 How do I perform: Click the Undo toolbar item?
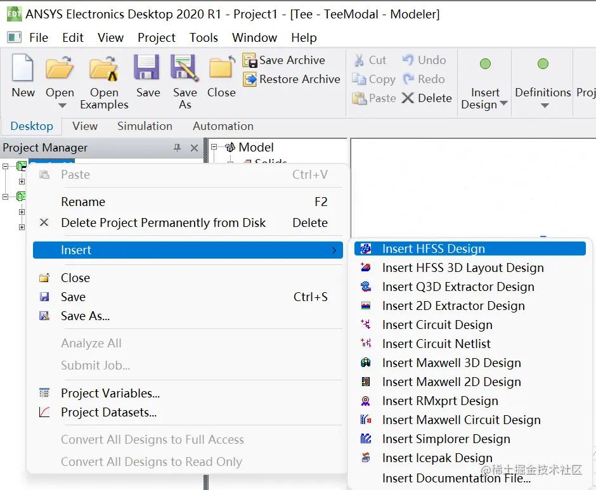pyautogui.click(x=424, y=60)
